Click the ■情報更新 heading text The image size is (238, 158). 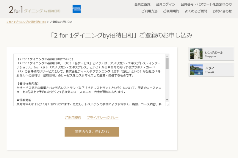tap(24, 100)
